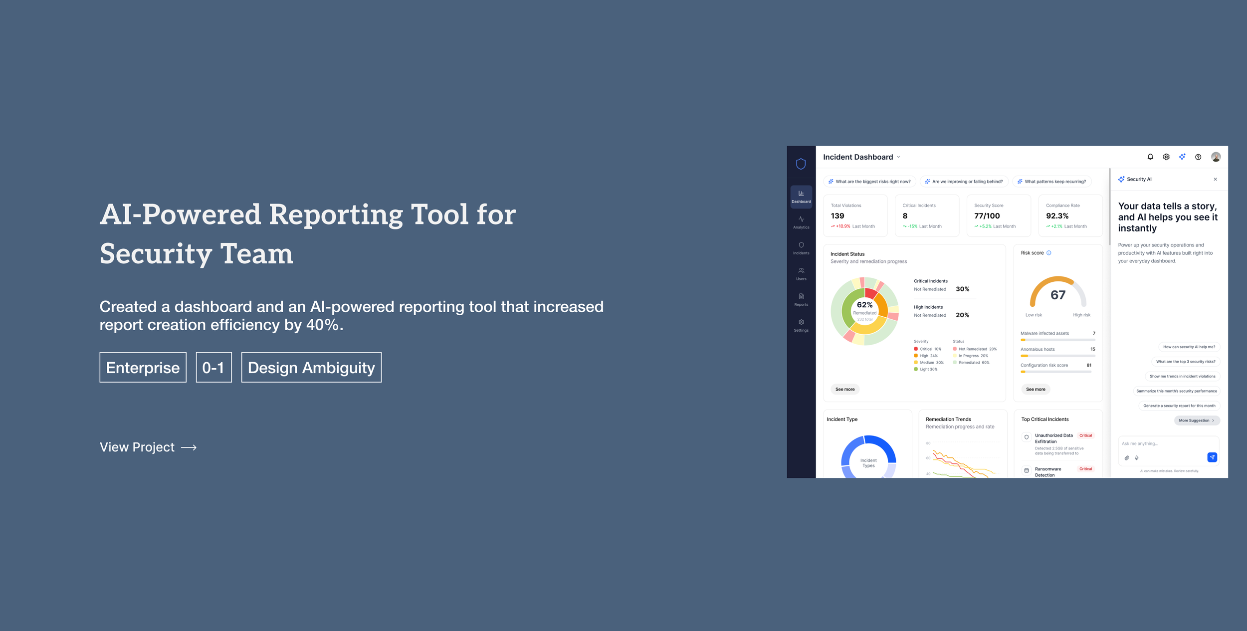Screen dimensions: 1247x631
Task: Click the microphone icon in chat box
Action: pyautogui.click(x=1136, y=457)
